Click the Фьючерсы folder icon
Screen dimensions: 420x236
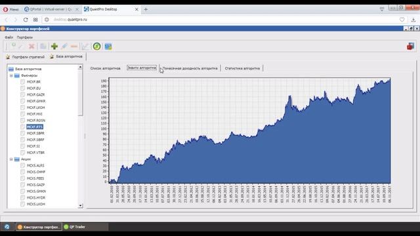[17, 76]
